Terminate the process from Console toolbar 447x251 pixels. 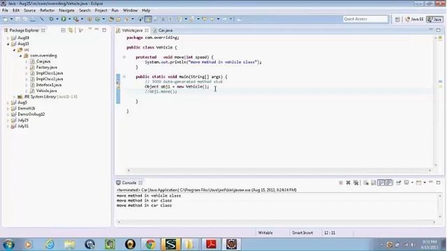pyautogui.click(x=341, y=183)
